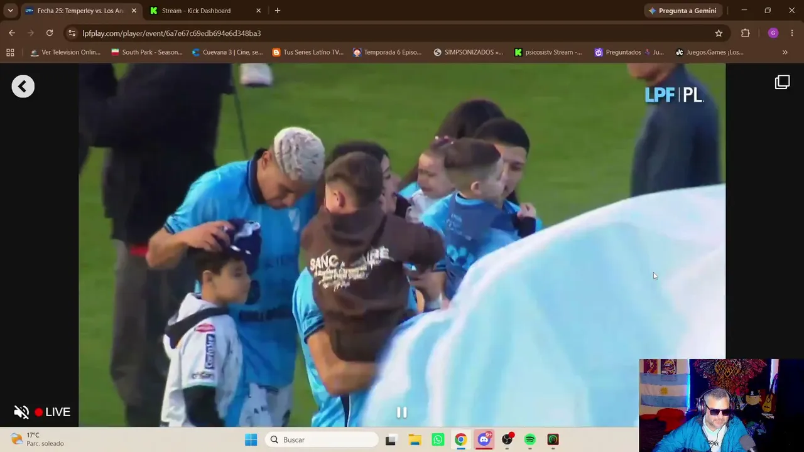Open the Cuevana 3 bookmark

click(227, 52)
